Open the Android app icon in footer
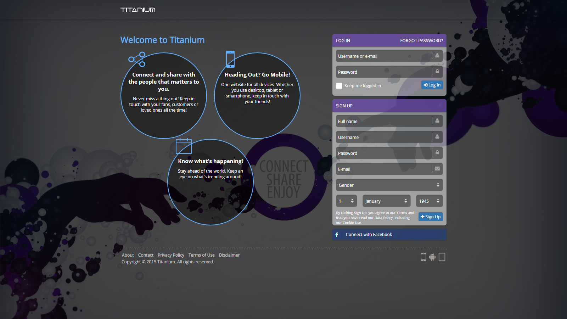 432,257
